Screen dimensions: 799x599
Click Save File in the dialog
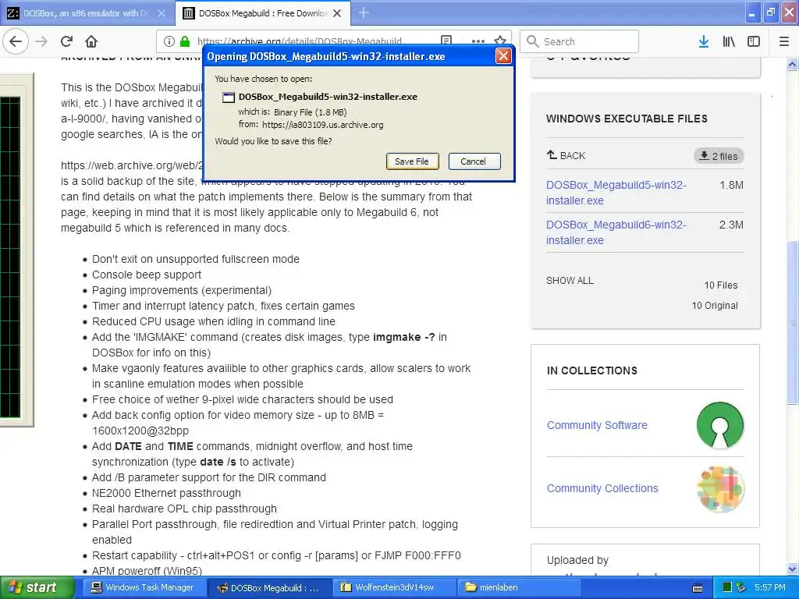pos(412,161)
